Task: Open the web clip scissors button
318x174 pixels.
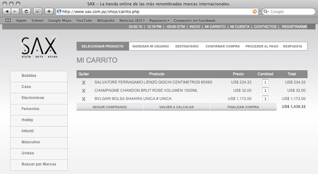Action: pos(38,12)
